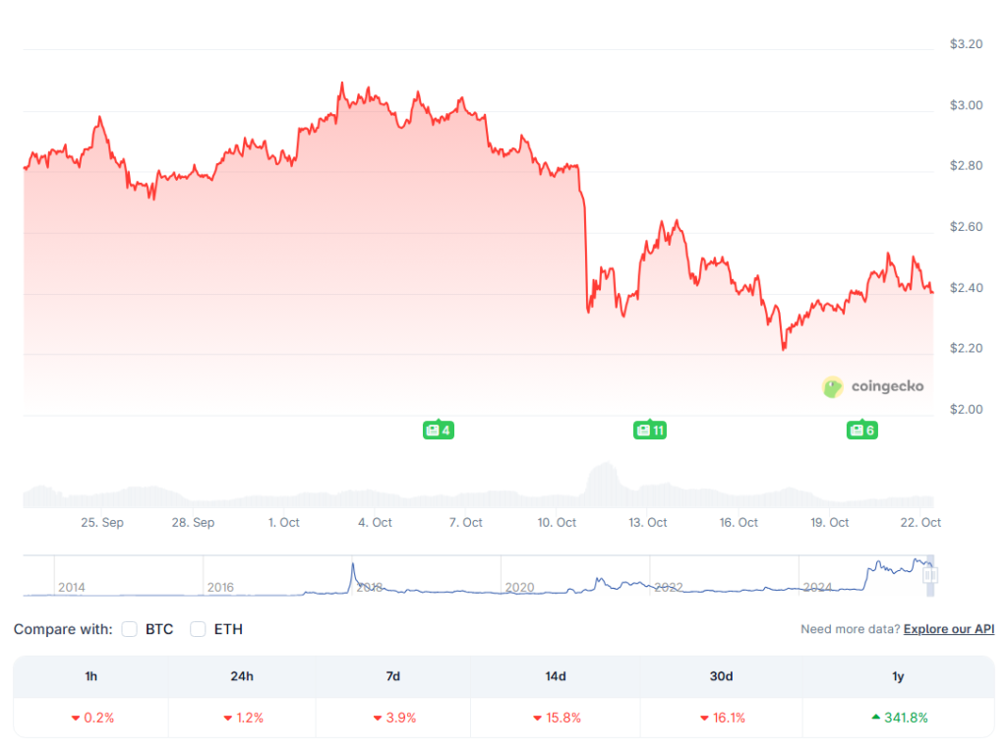Image resolution: width=1007 pixels, height=751 pixels.
Task: Select the 24h change column header
Action: 242,676
